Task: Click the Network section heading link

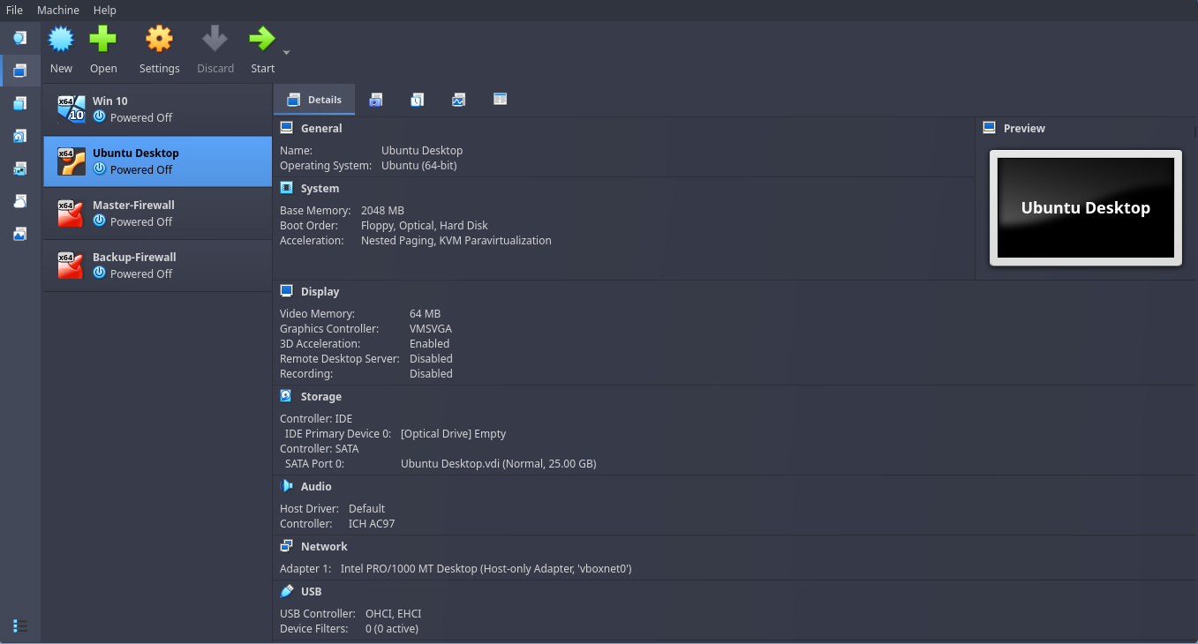Action: point(324,546)
